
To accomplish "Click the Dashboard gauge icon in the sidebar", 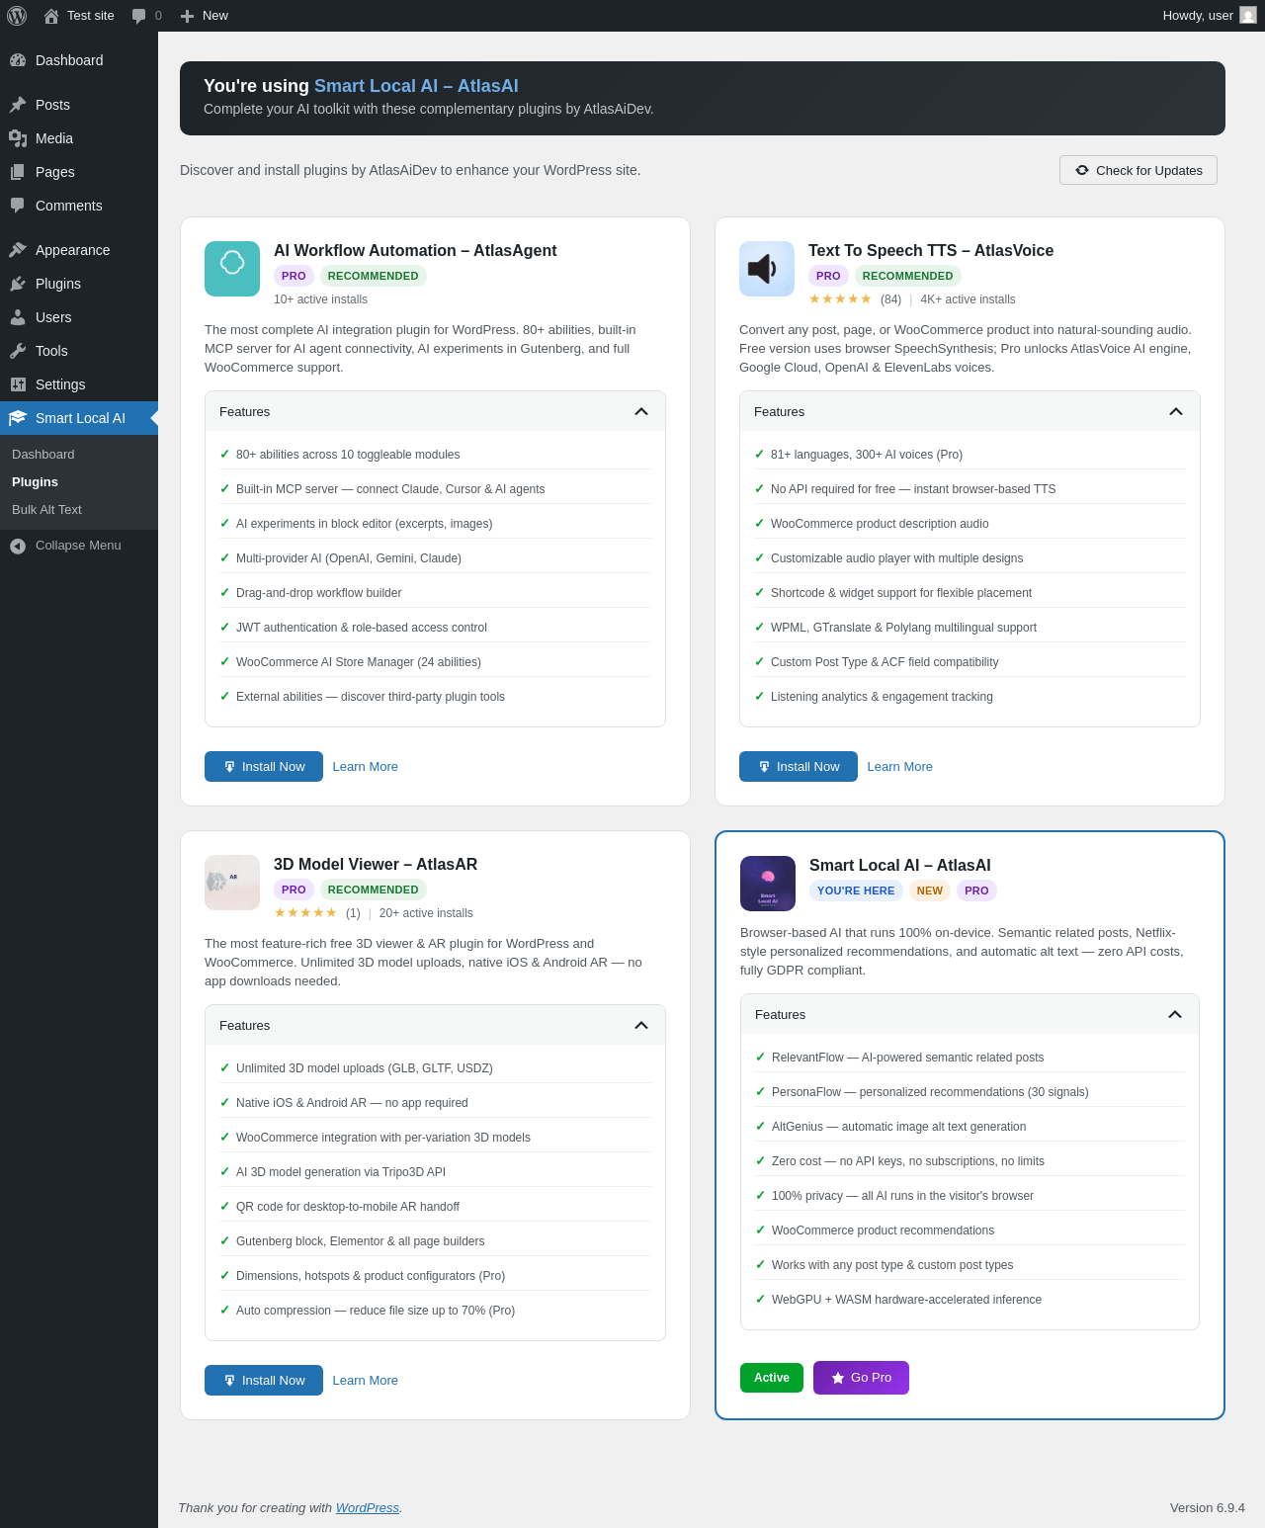I will coord(18,60).
